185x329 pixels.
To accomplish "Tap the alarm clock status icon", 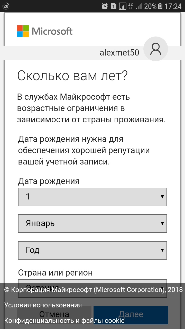I will tap(105, 6).
